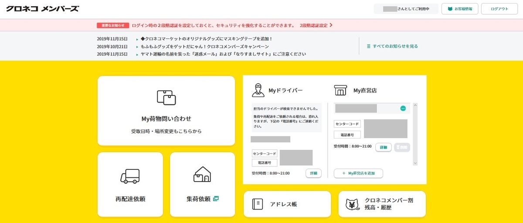Click 電話番号 label under My直営店
The image size is (523, 223).
[x=347, y=135]
